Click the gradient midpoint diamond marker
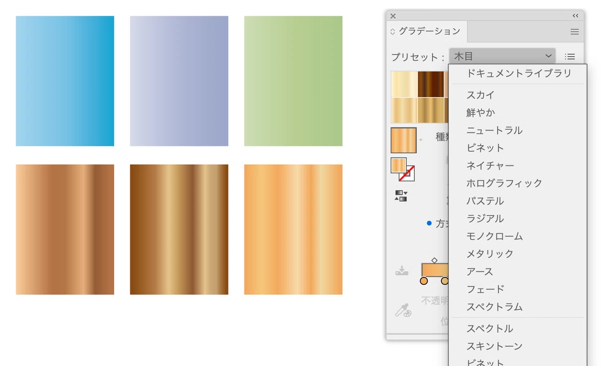Image resolution: width=606 pixels, height=366 pixels. (434, 261)
